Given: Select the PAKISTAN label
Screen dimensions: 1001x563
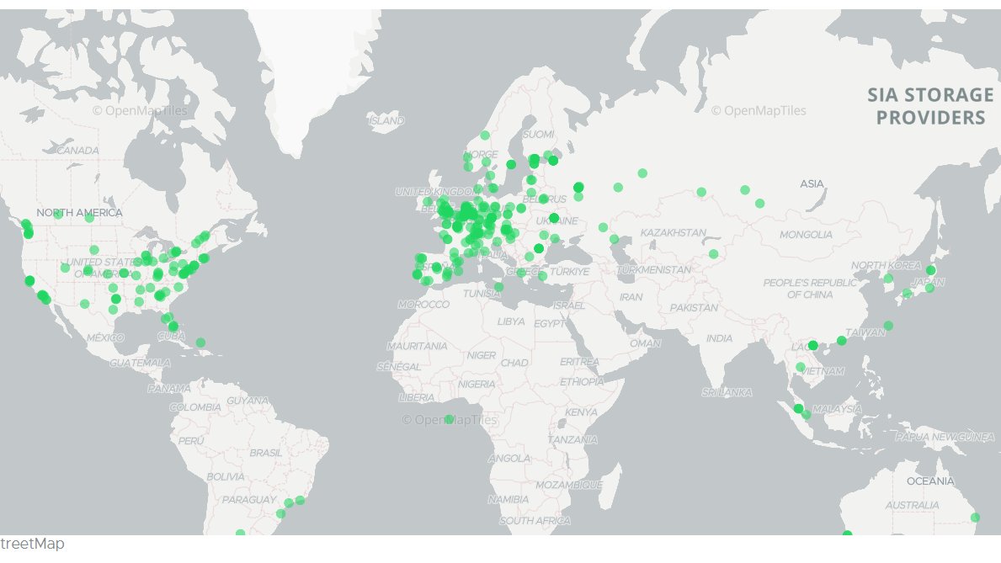Looking at the screenshot, I should 694,308.
